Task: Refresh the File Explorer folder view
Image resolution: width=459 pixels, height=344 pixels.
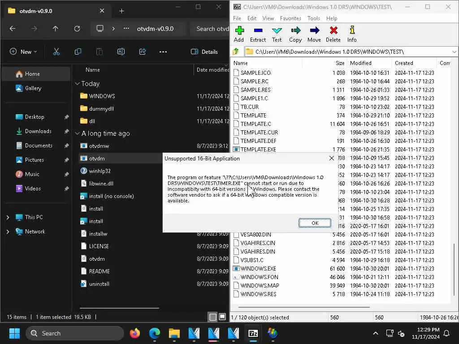Action: pos(77,29)
